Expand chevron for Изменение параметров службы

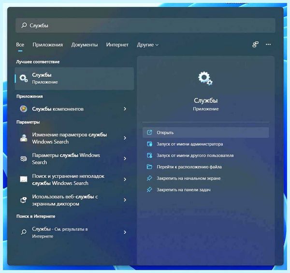125,138
